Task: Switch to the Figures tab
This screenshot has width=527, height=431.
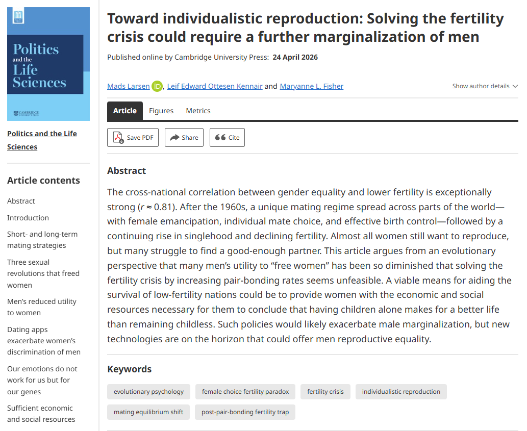Action: (161, 111)
